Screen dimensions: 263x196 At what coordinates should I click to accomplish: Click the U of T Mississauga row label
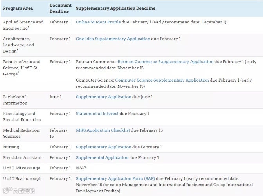(x=22, y=168)
